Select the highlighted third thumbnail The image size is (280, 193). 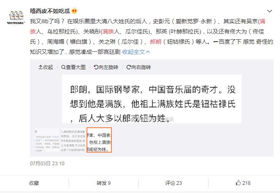click(x=99, y=140)
